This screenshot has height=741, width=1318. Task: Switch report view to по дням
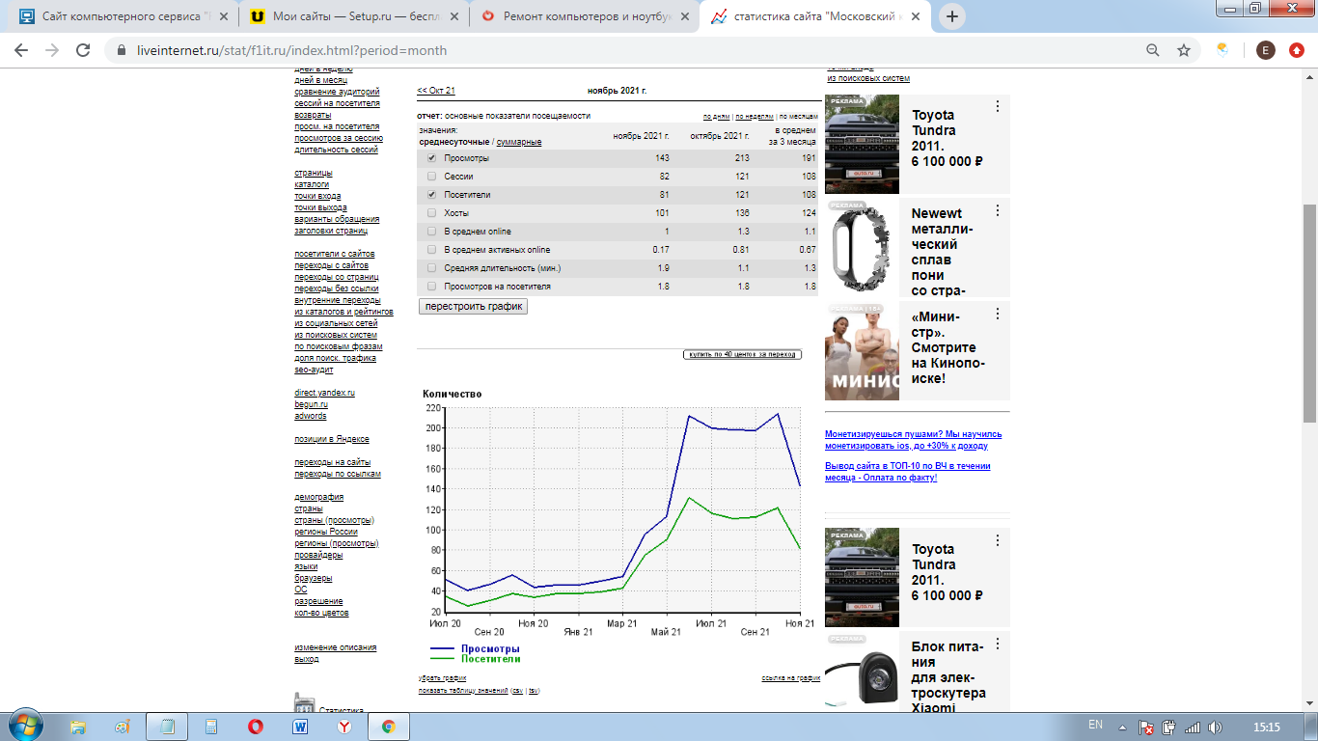716,117
